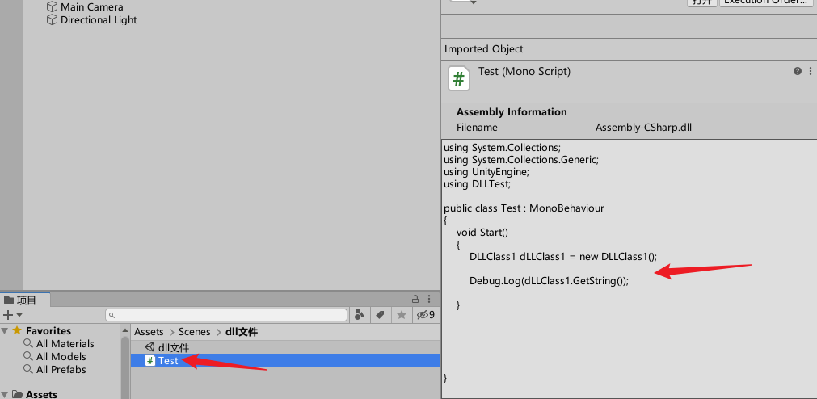Open the inspector three-dot menu for Test
Viewport: 817px width, 399px height.
[811, 71]
